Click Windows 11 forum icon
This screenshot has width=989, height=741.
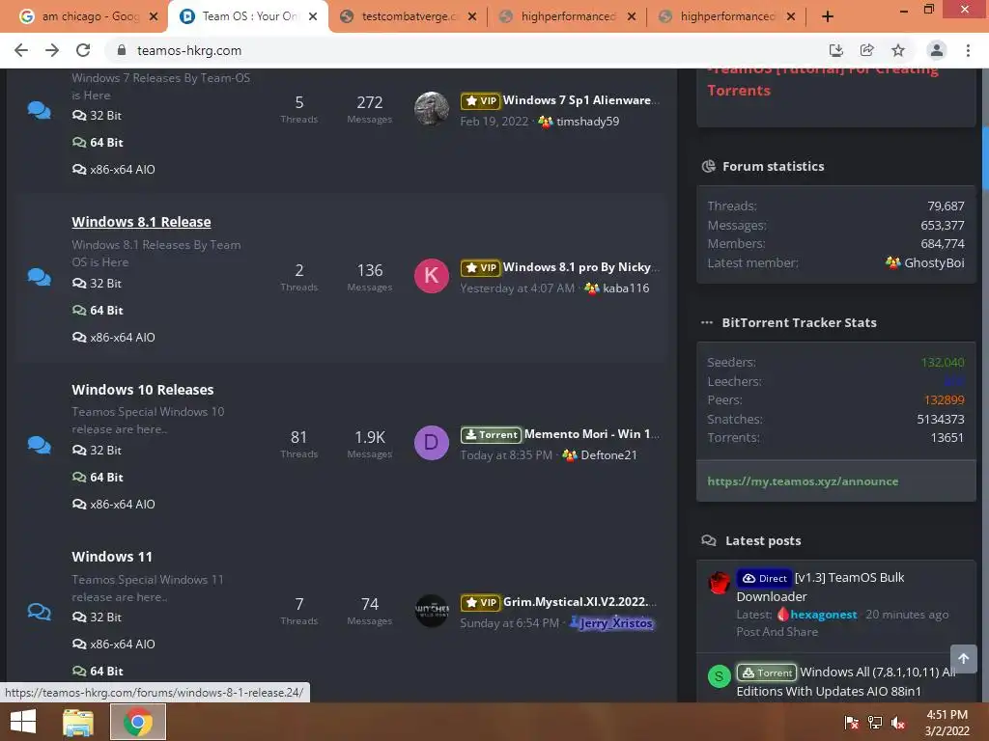click(x=39, y=612)
